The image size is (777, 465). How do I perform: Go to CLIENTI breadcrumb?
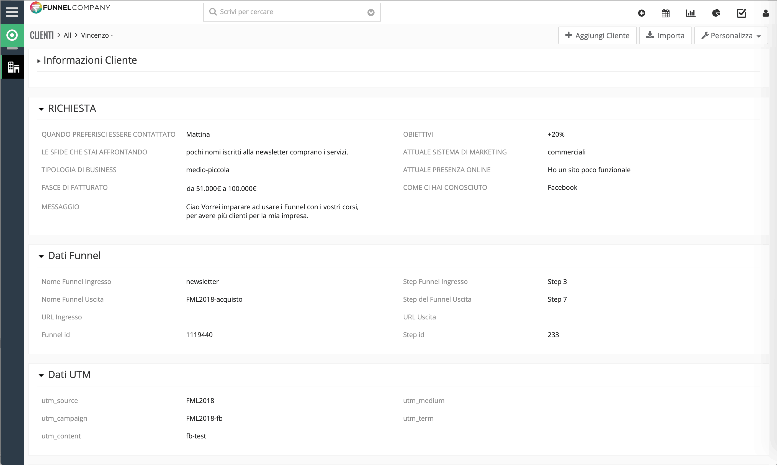point(42,35)
